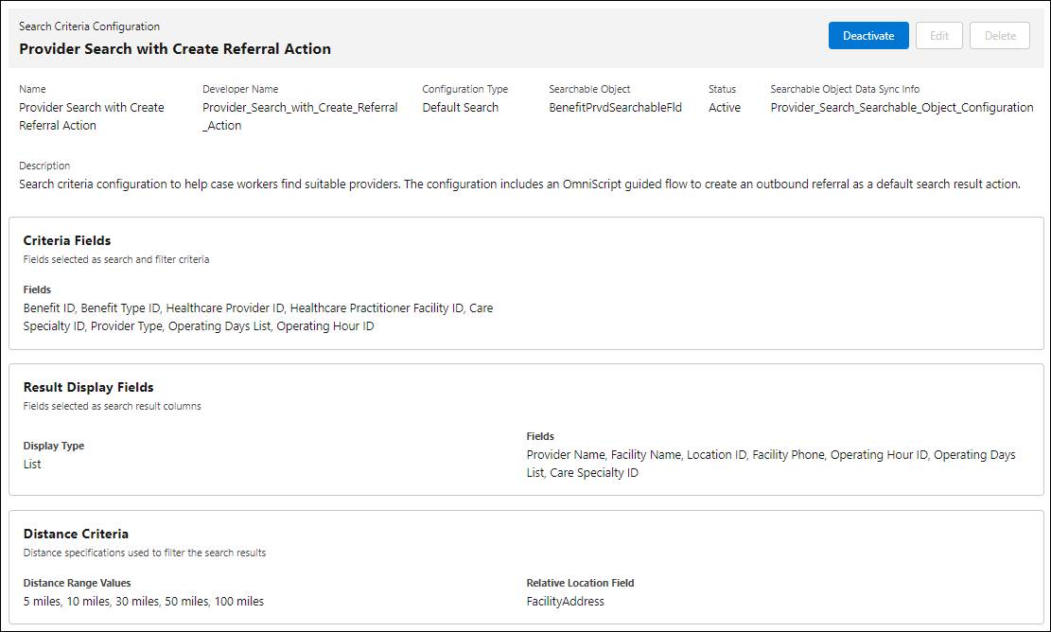Click the description paragraph text
The width and height of the screenshot is (1051, 632).
pyautogui.click(x=519, y=184)
